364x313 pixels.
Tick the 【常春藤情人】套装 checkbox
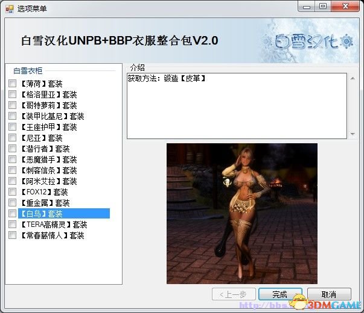[12, 235]
